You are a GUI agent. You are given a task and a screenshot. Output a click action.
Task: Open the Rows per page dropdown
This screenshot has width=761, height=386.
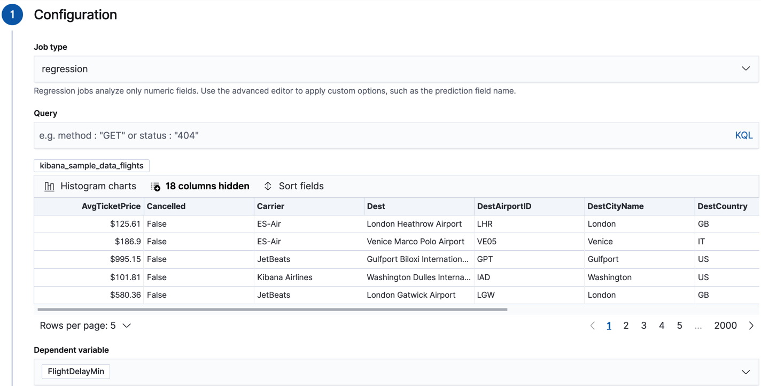point(84,325)
